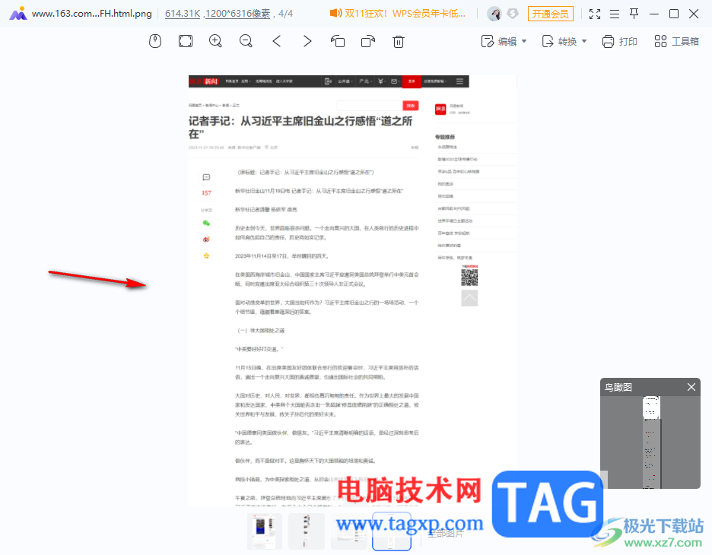Click the 开通会员 membership button
712x555 pixels.
551,14
